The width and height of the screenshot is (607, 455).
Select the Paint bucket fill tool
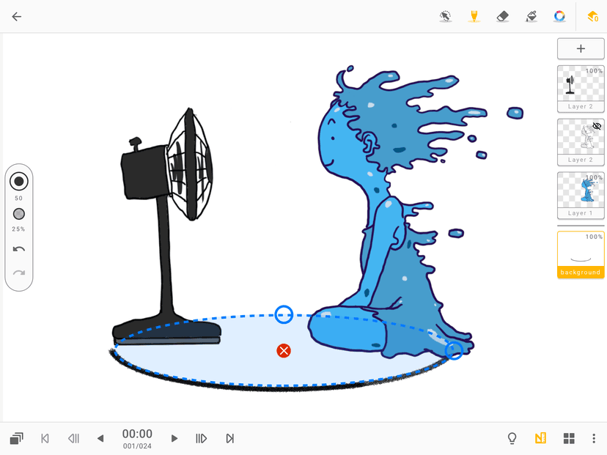coord(531,16)
